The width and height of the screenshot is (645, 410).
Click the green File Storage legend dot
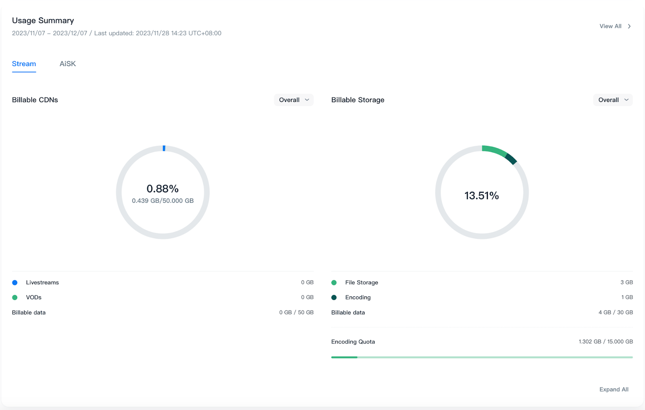click(334, 283)
